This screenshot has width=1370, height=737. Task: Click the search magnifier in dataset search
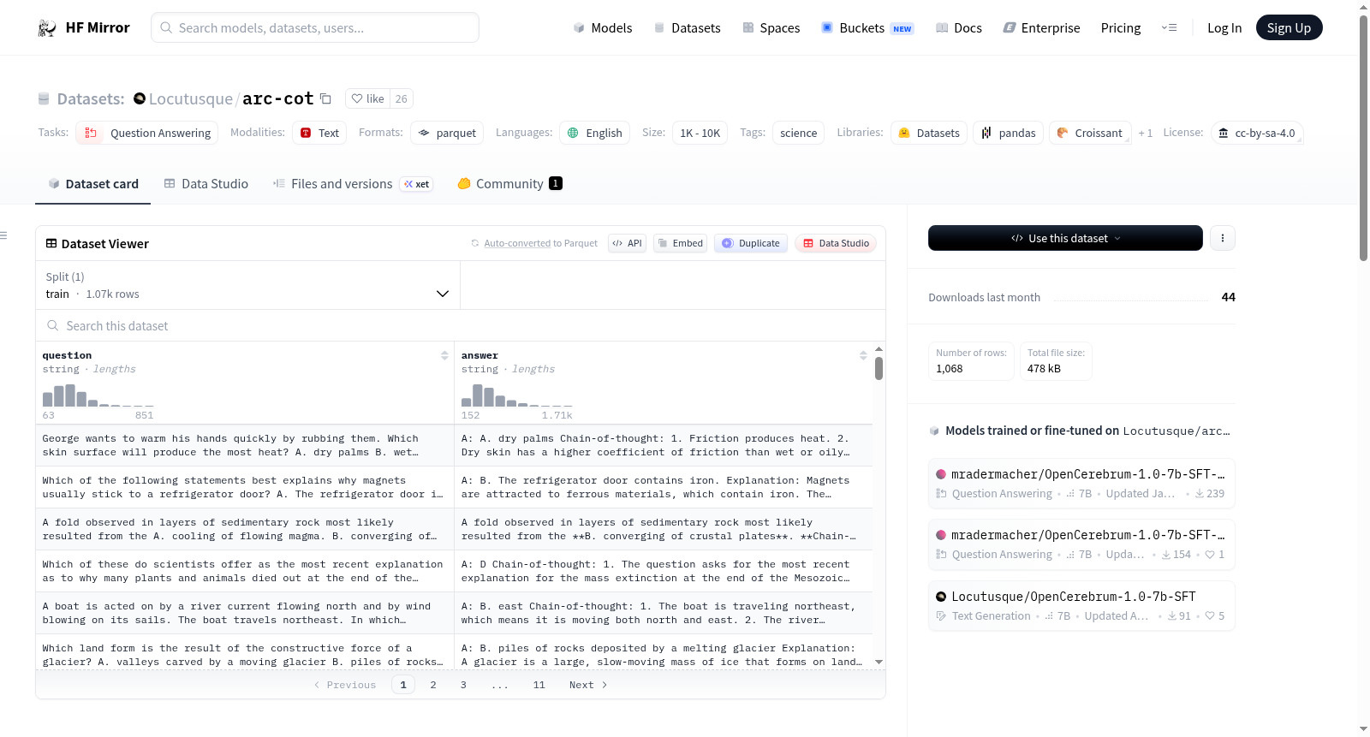tap(53, 325)
